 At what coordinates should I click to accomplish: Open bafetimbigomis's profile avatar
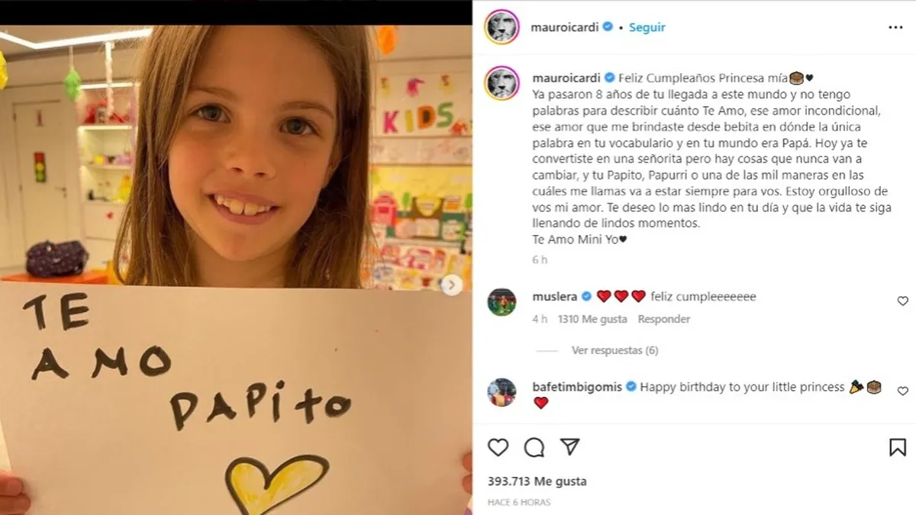[502, 392]
